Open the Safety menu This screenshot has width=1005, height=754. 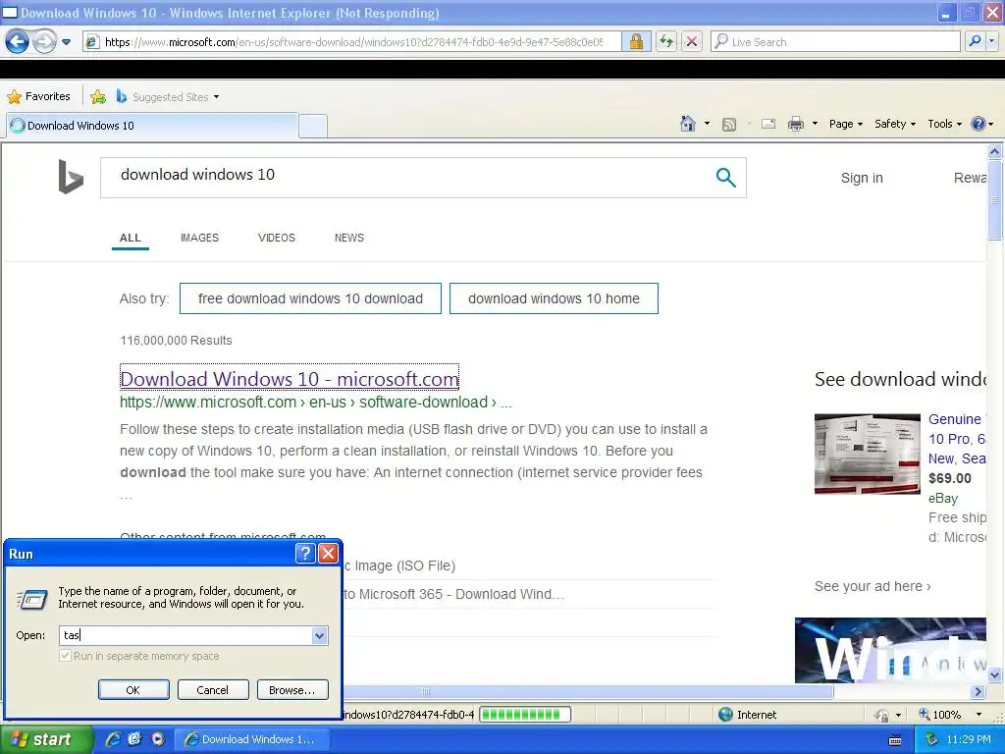pos(895,124)
